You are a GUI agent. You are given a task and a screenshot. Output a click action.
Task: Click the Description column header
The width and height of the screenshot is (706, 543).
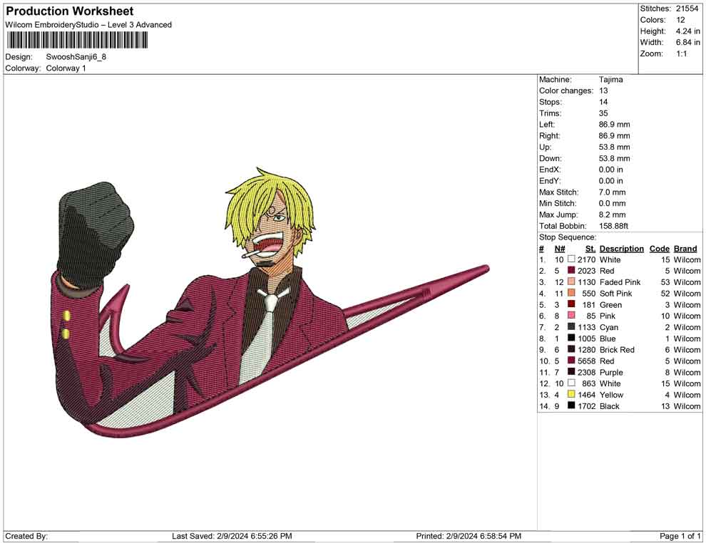(x=621, y=249)
